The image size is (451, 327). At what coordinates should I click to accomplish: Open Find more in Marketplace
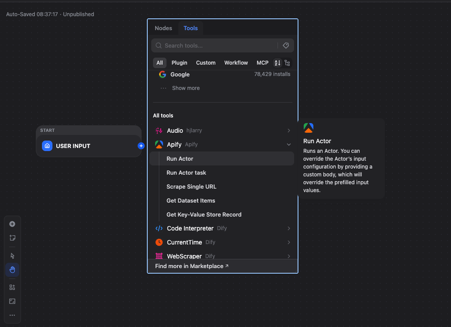(191, 265)
